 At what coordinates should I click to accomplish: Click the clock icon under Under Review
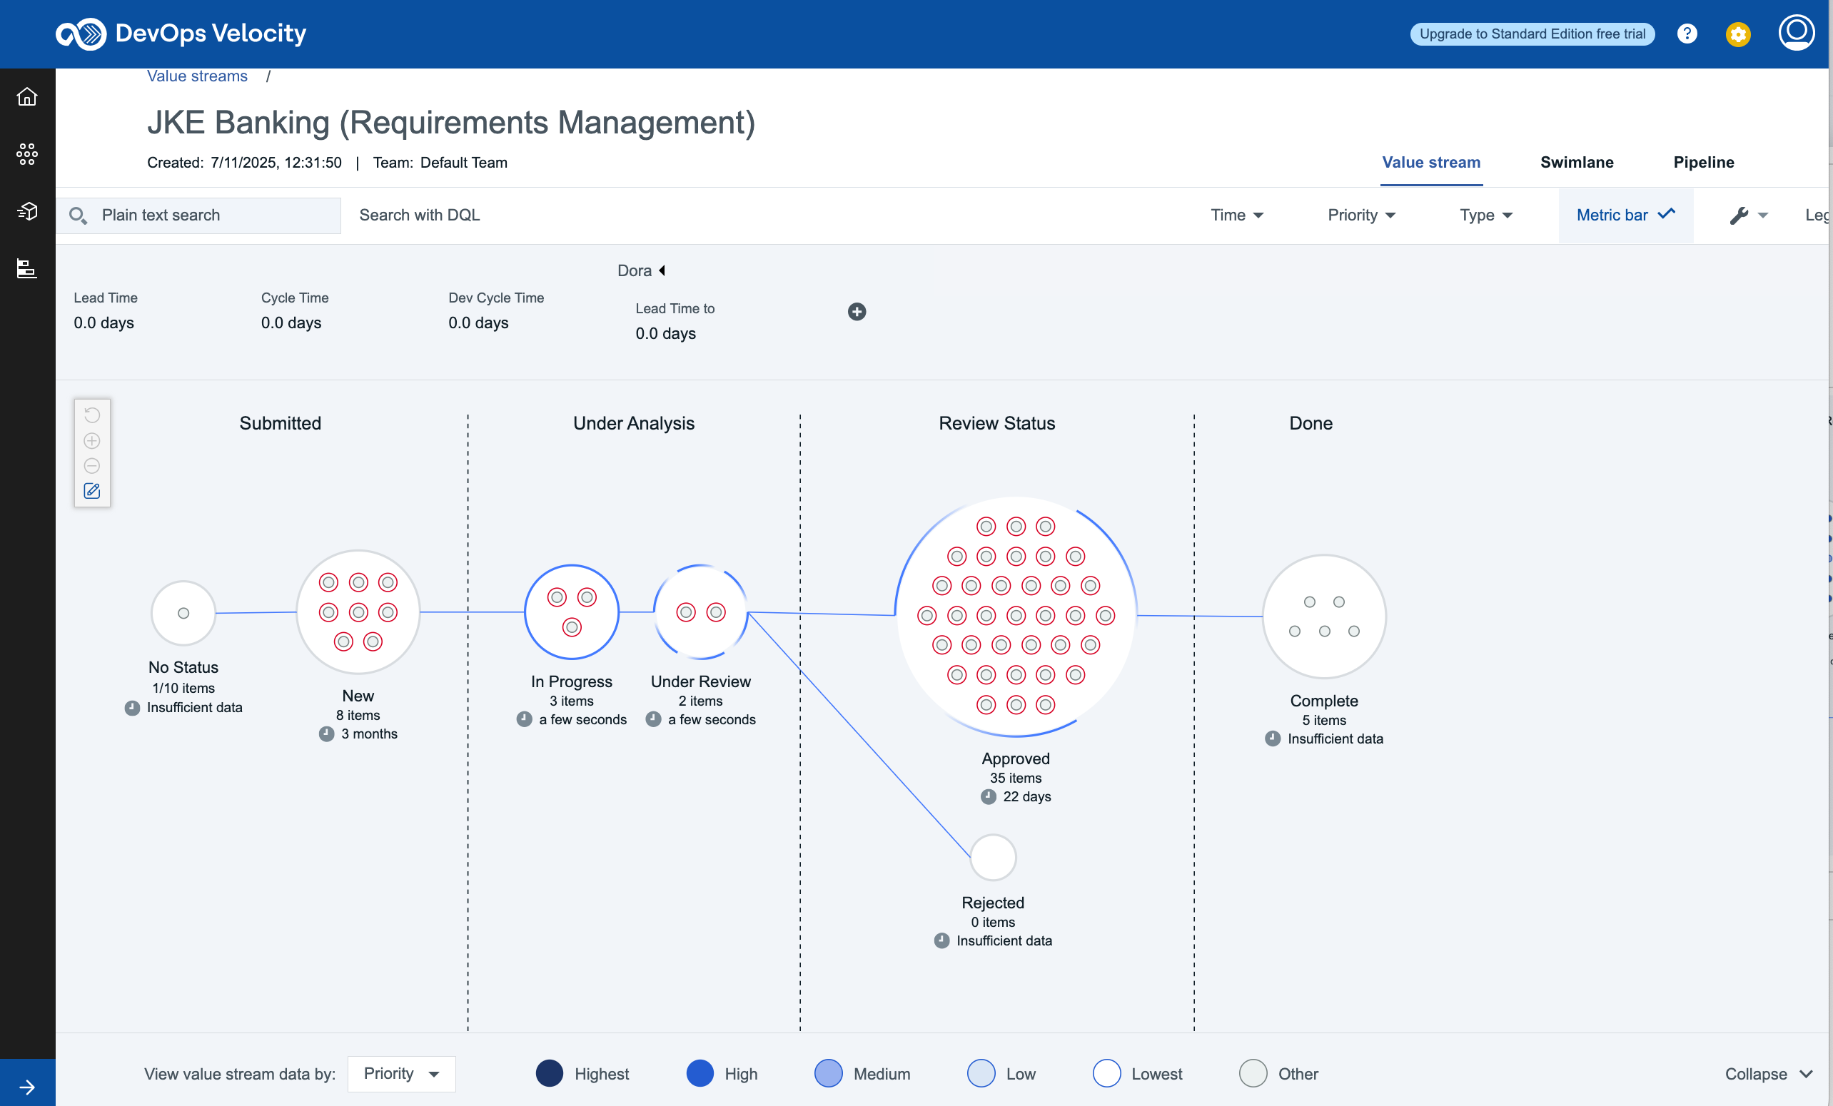[653, 719]
